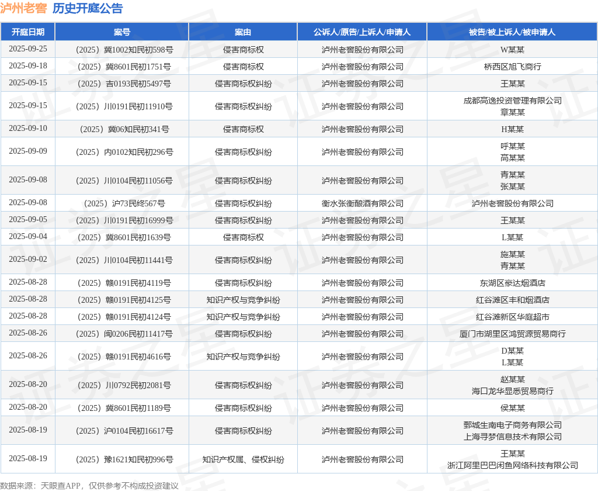
Task: Click the date 2025-09-18
Action: [x=28, y=65]
